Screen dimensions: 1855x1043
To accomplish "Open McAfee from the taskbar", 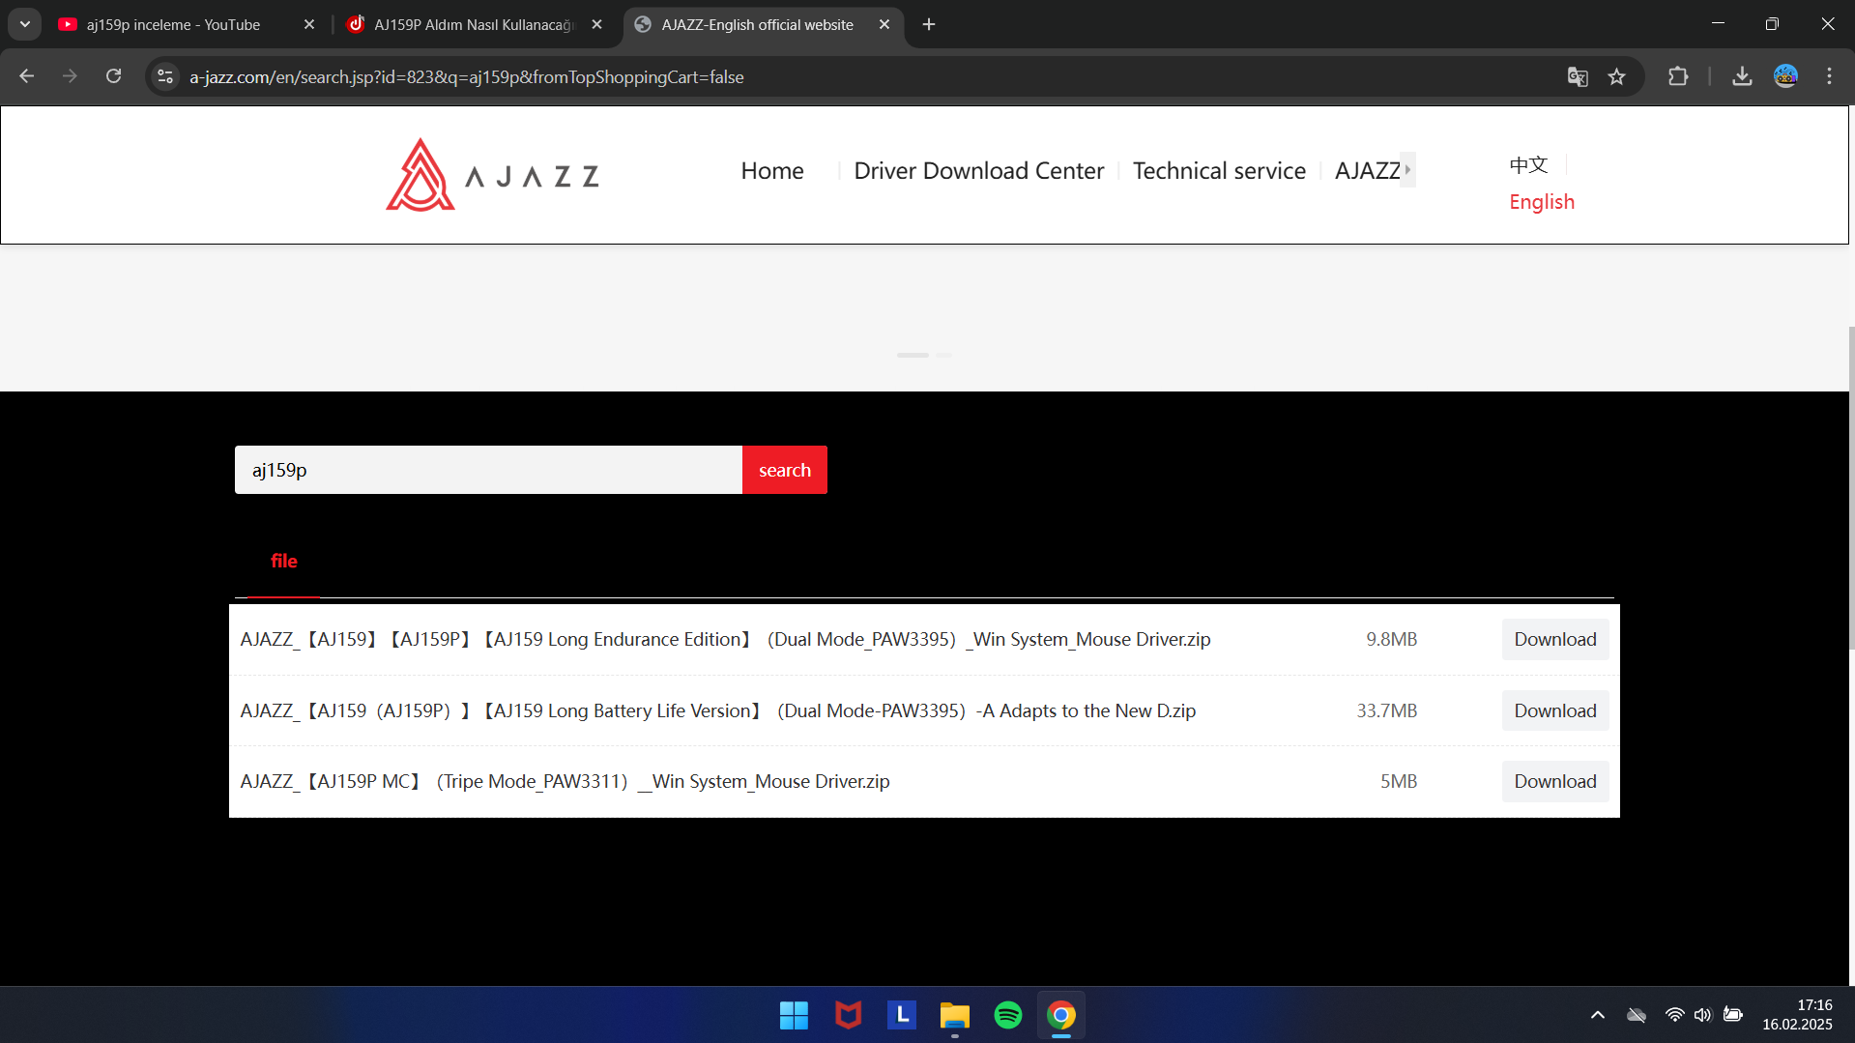I will [x=848, y=1015].
